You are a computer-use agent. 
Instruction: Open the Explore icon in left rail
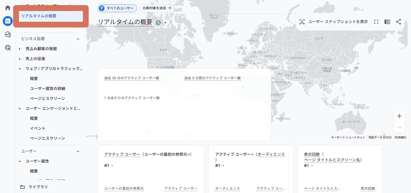coord(7,35)
